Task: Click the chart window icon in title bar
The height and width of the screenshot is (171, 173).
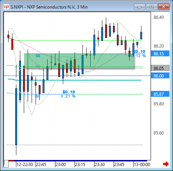Action: click(x=6, y=7)
